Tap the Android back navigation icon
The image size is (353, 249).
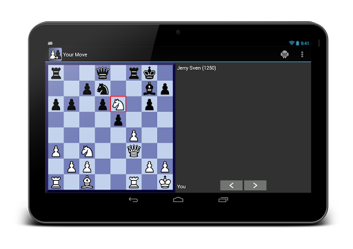click(133, 199)
